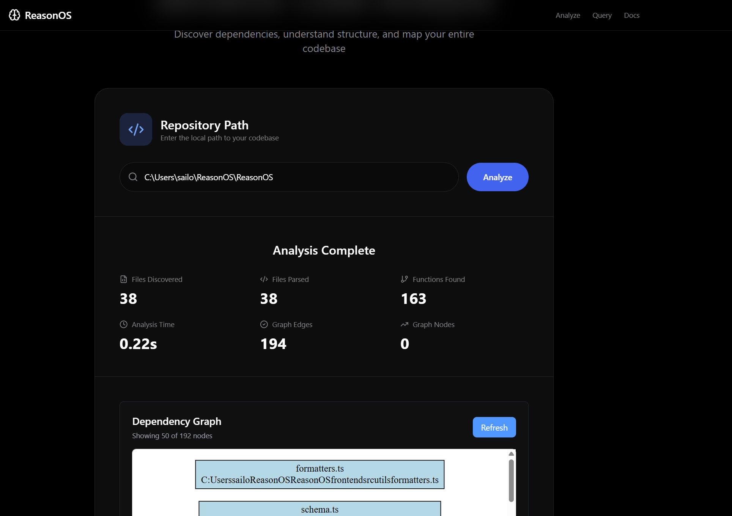Viewport: 732px width, 516px height.
Task: Click the Graph Edges checkmark circle icon
Action: point(264,324)
